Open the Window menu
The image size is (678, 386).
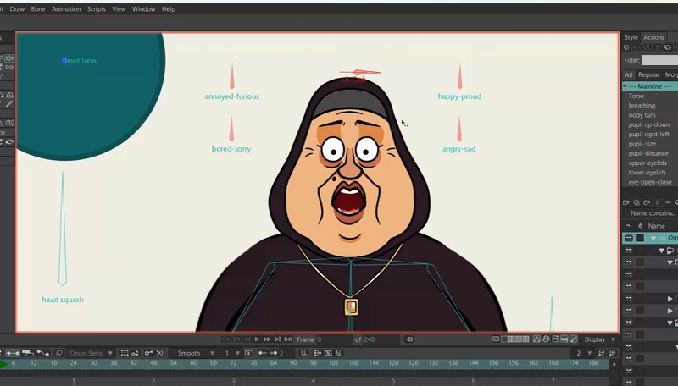143,9
